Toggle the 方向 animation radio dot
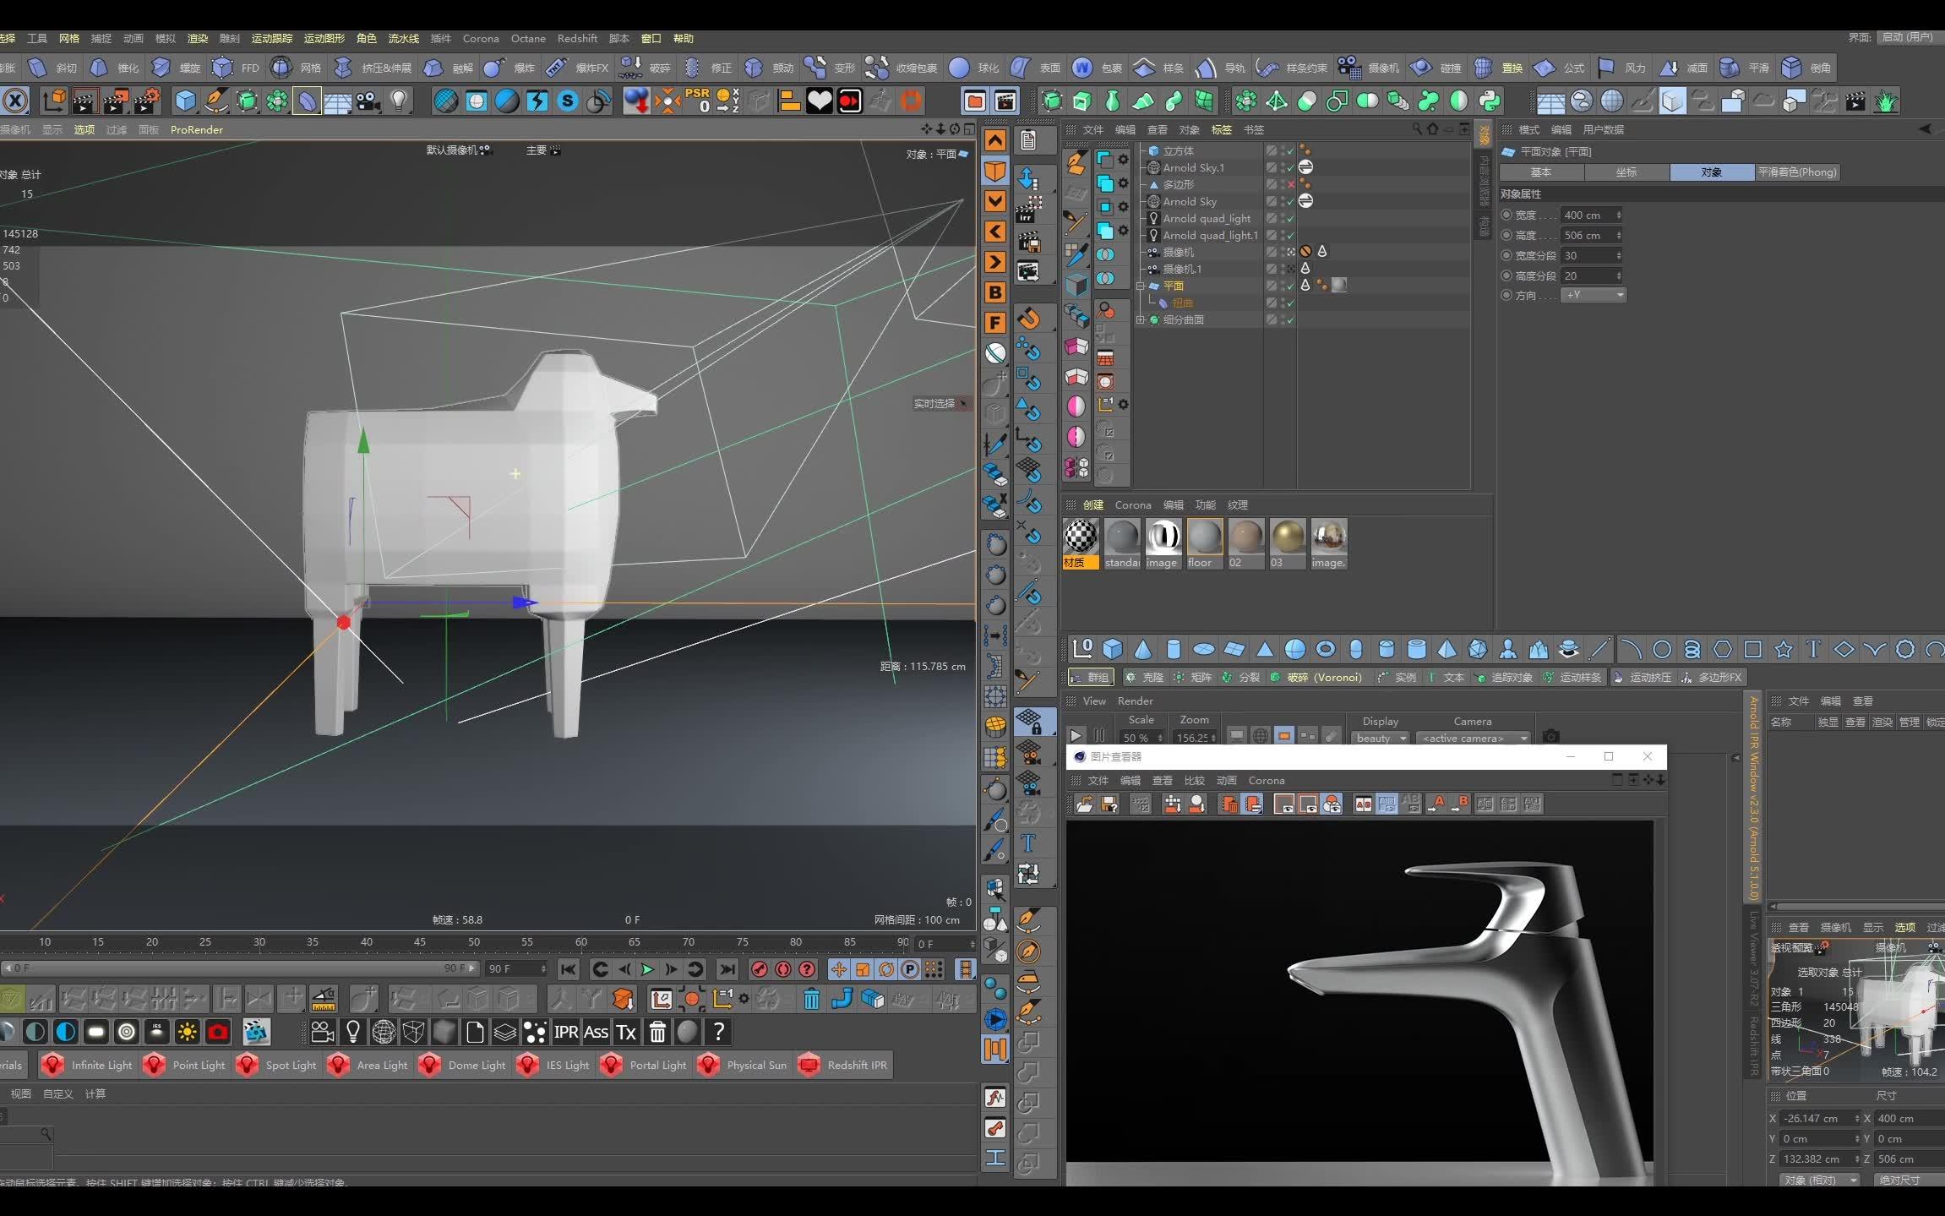 (x=1506, y=295)
